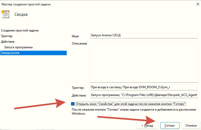Click the info text about Windows schedule
This screenshot has width=201, height=130.
point(134,111)
